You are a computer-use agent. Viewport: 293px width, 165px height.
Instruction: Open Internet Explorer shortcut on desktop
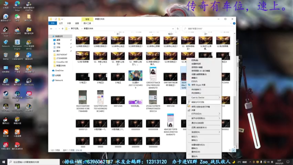click(x=5, y=82)
